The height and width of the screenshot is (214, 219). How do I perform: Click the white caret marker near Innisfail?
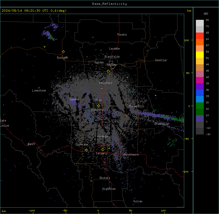point(102,88)
